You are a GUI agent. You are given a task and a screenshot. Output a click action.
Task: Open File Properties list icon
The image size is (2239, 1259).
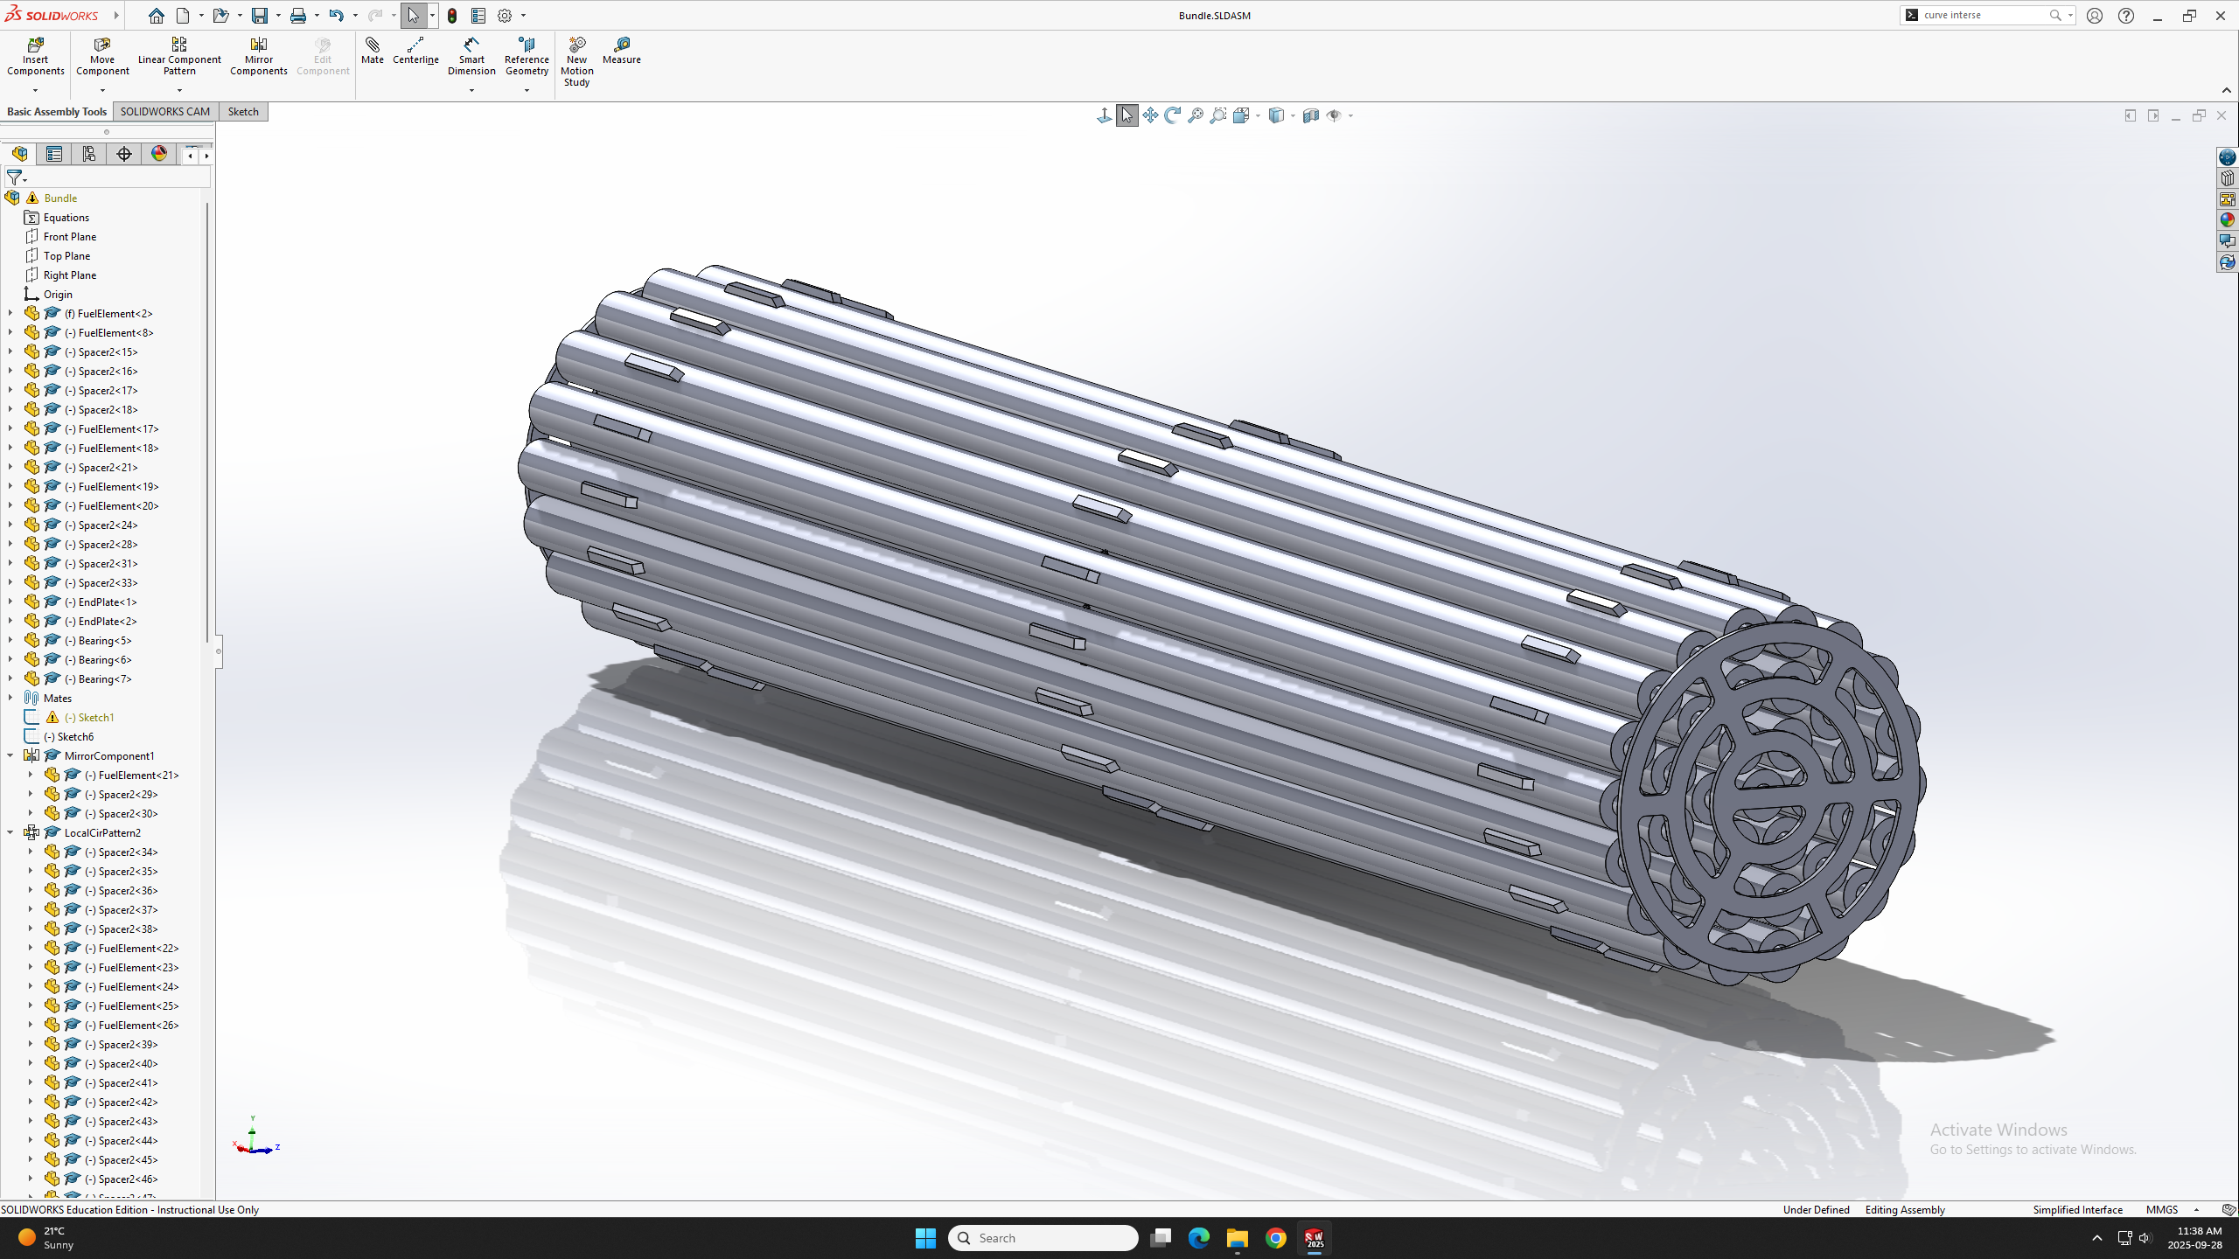pos(478,16)
